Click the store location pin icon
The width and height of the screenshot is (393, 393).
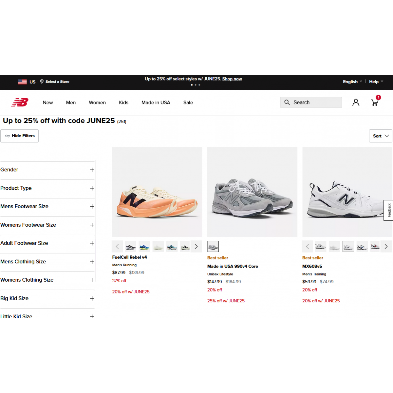pos(42,82)
